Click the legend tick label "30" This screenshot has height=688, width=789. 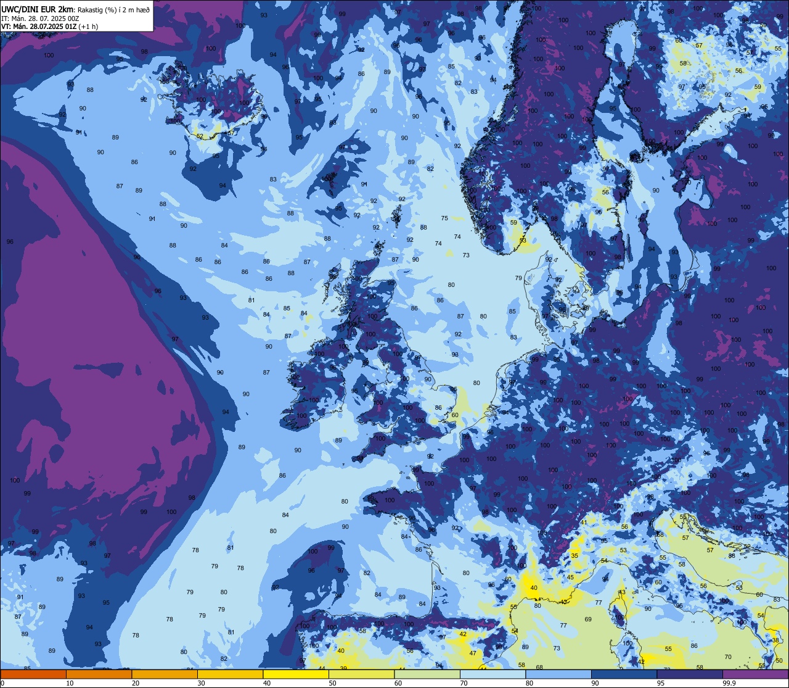pos(201,683)
